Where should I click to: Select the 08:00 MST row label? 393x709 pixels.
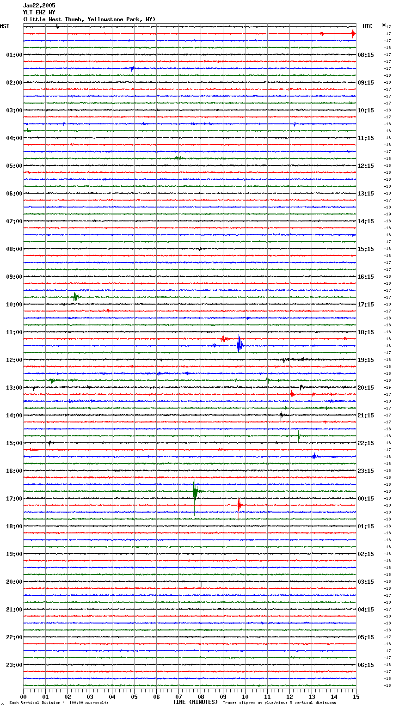pyautogui.click(x=14, y=249)
